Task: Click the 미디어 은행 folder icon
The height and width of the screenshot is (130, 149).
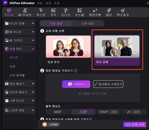Action: coord(7,23)
